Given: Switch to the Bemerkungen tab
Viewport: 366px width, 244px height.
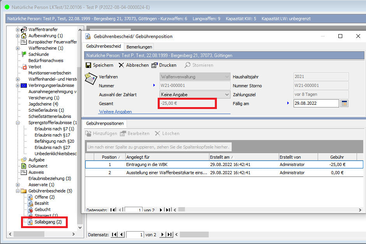Looking at the screenshot, I should tap(139, 47).
